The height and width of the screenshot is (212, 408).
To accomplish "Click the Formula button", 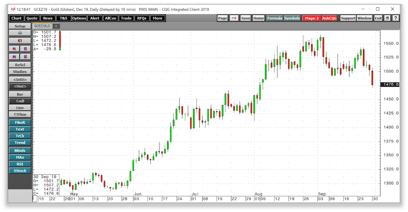I will (275, 18).
